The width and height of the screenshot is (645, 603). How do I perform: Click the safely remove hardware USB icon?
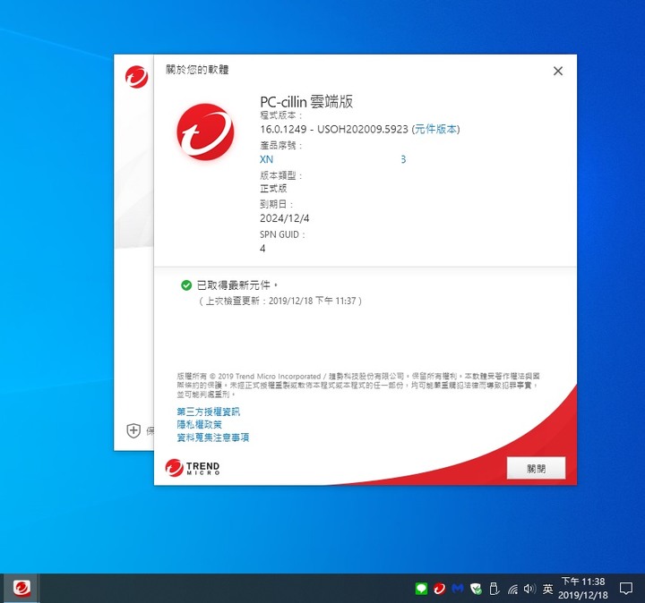point(494,589)
